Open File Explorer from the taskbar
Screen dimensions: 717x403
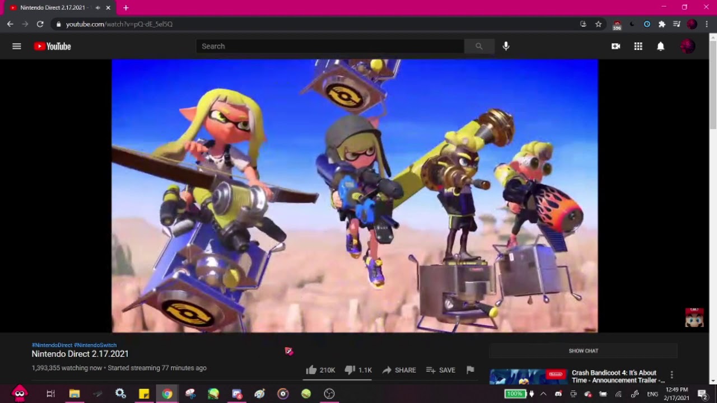pos(74,393)
